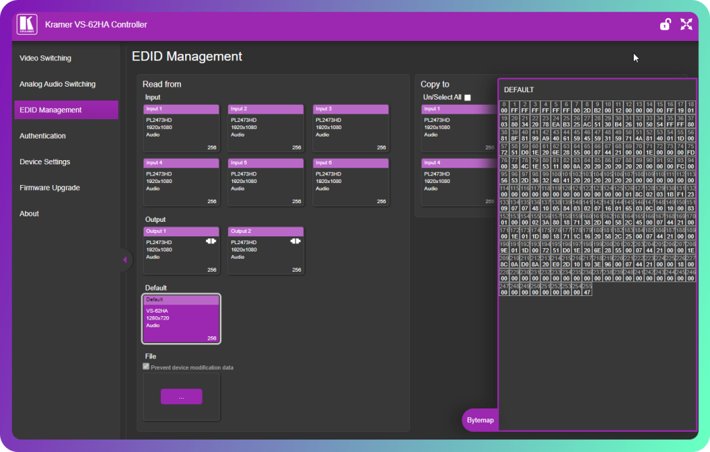Select Input 4 card under Read from
Image resolution: width=710 pixels, height=452 pixels.
click(x=181, y=182)
